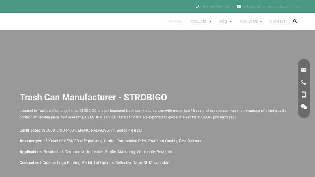Click the WeChat icon in the floating side panel
Screen dimensions: 315x177
[304, 107]
